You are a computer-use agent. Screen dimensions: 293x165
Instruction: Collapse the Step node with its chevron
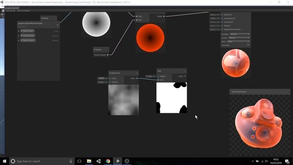click(x=185, y=71)
